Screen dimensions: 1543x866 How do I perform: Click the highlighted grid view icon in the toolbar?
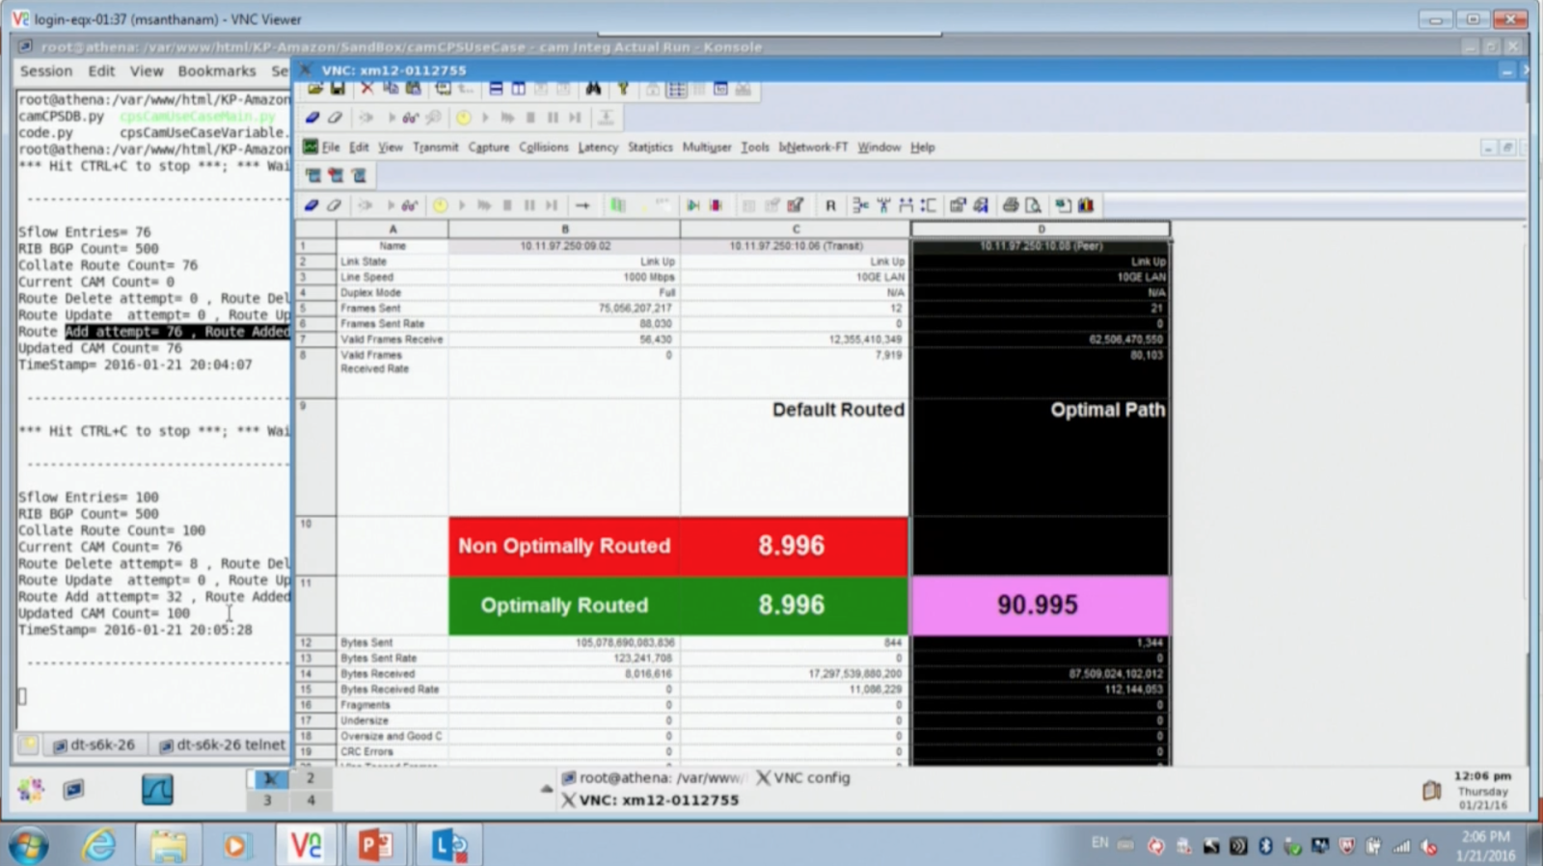(677, 89)
